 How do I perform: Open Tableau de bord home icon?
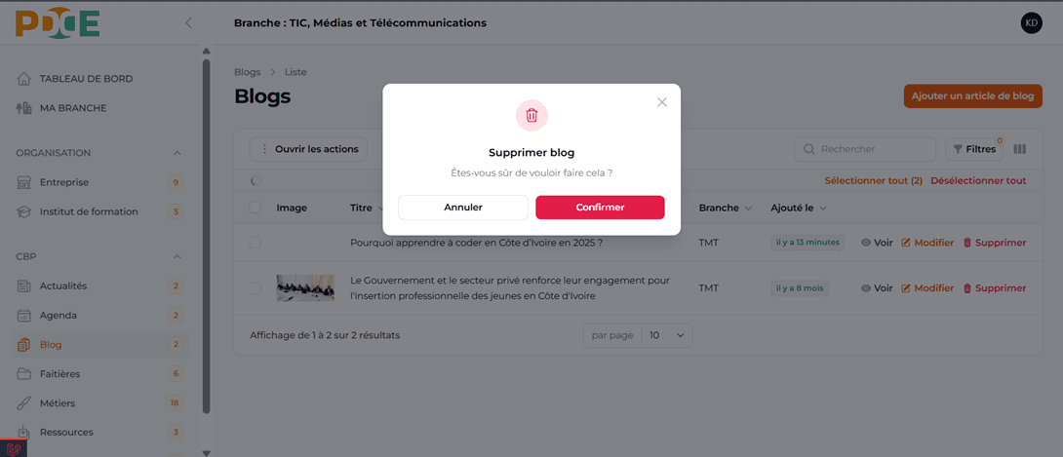pyautogui.click(x=24, y=79)
